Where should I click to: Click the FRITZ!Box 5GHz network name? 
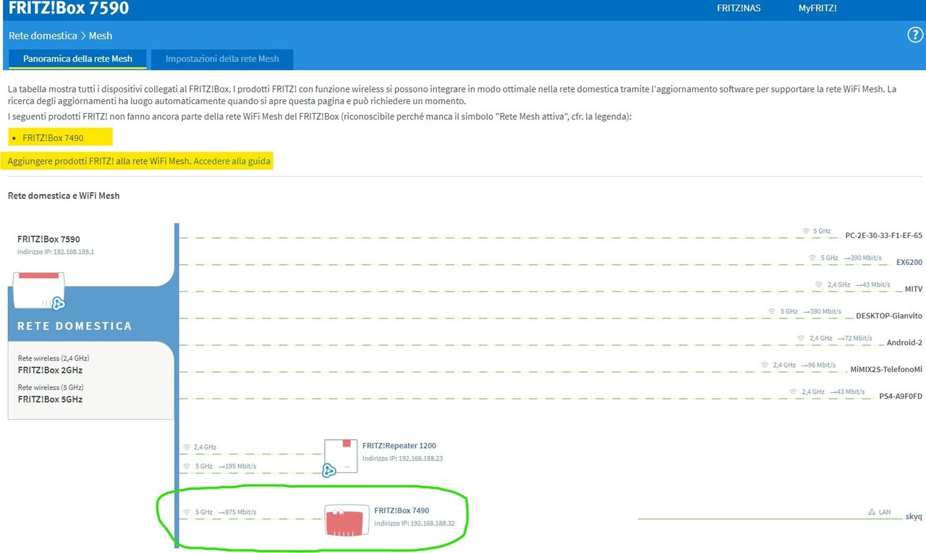[x=50, y=399]
